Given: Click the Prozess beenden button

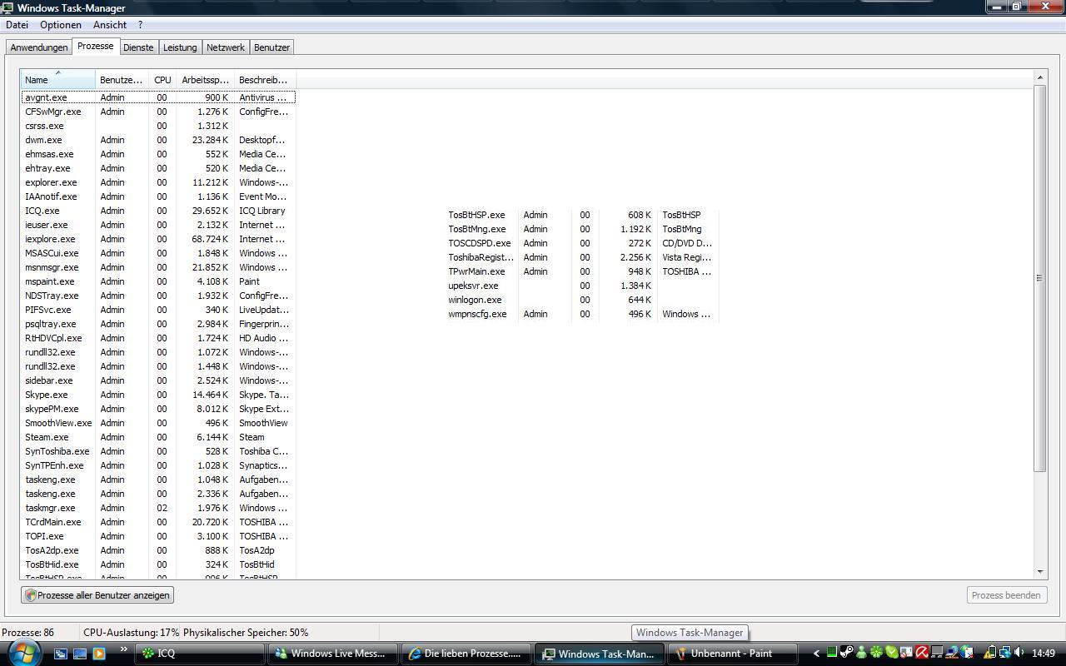Looking at the screenshot, I should pos(1005,595).
